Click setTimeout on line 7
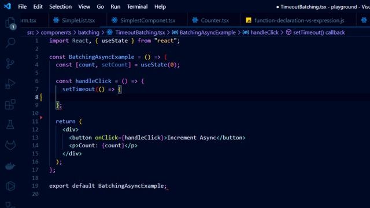 (79, 90)
